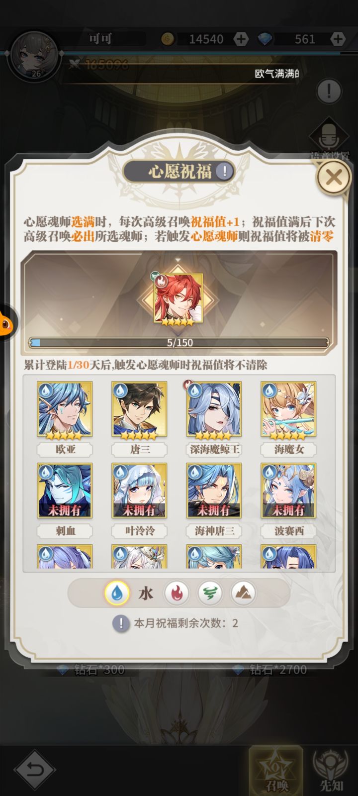
Task: Choose the 唐三 soul master card
Action: [140, 419]
